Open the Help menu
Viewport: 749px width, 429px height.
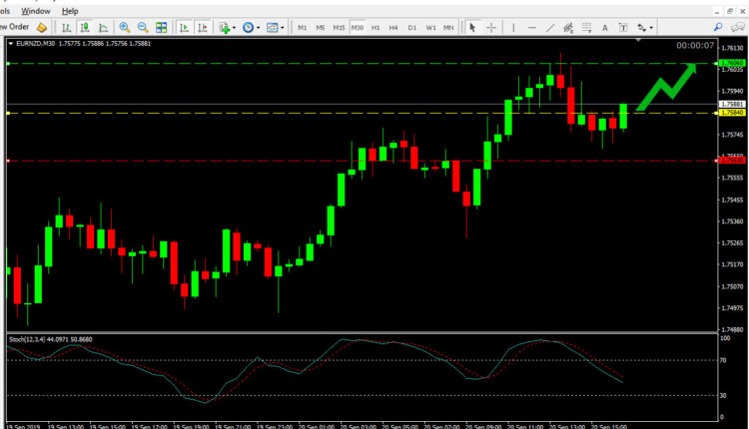70,11
